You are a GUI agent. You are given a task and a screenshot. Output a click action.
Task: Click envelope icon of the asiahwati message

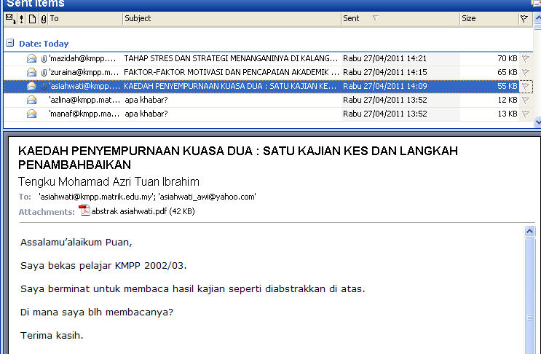(31, 86)
